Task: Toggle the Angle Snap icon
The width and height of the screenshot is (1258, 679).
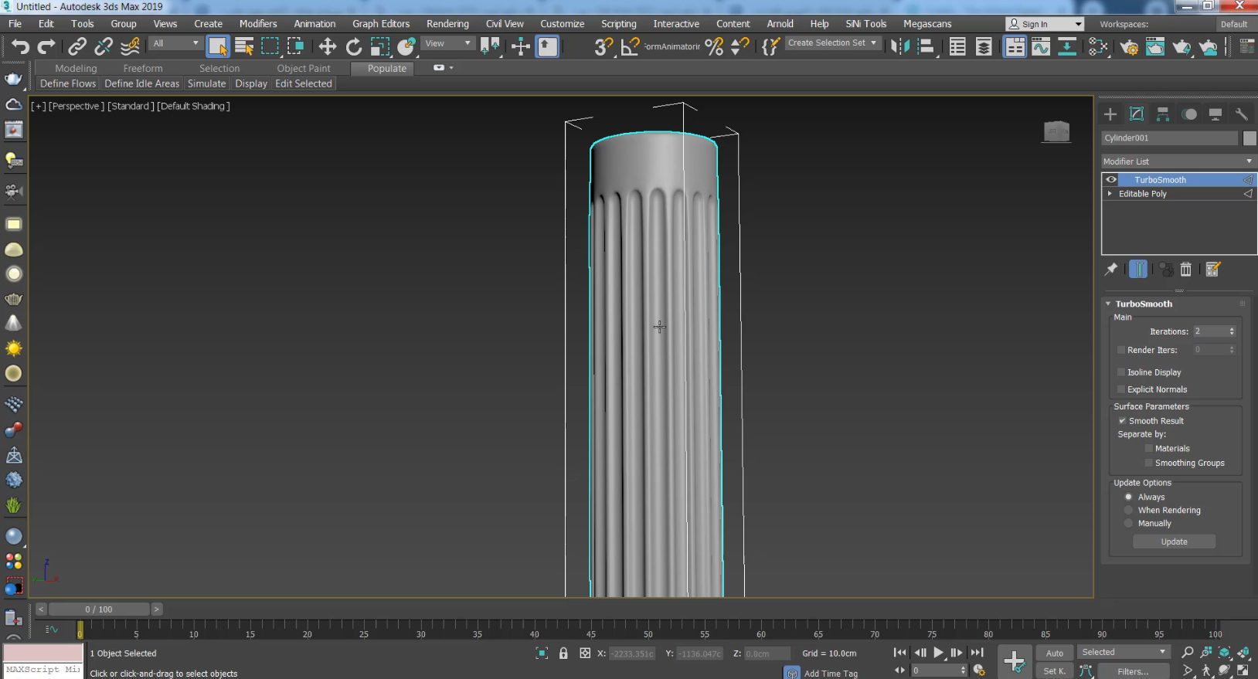Action: [x=631, y=47]
